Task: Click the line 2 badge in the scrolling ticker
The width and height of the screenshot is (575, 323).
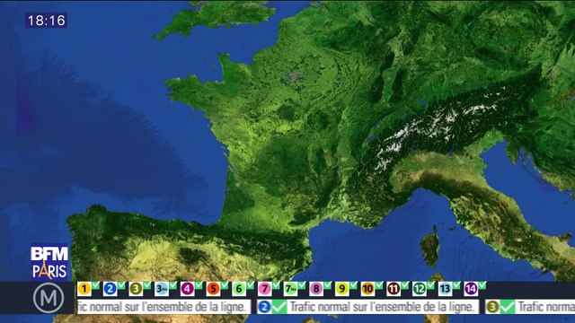Action: click(264, 307)
